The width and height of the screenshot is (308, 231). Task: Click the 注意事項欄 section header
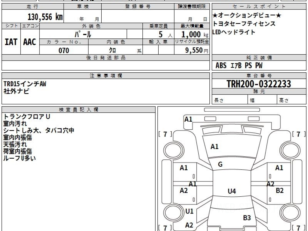coord(106,76)
